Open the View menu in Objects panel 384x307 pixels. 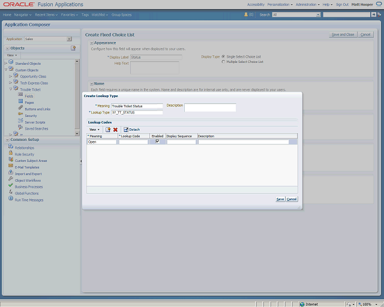12,55
